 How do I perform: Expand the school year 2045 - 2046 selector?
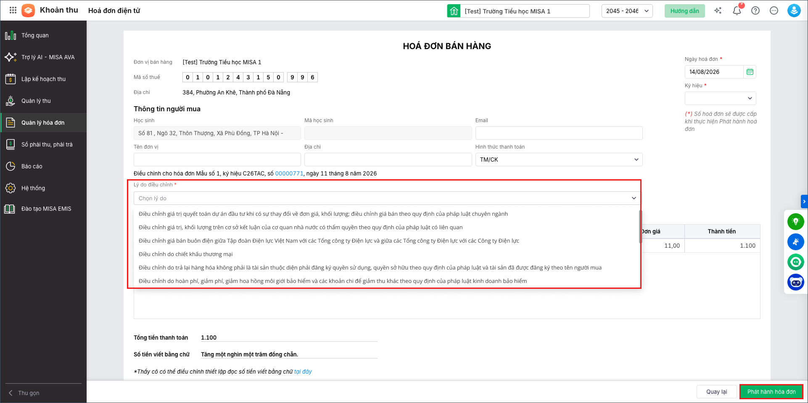tap(627, 11)
